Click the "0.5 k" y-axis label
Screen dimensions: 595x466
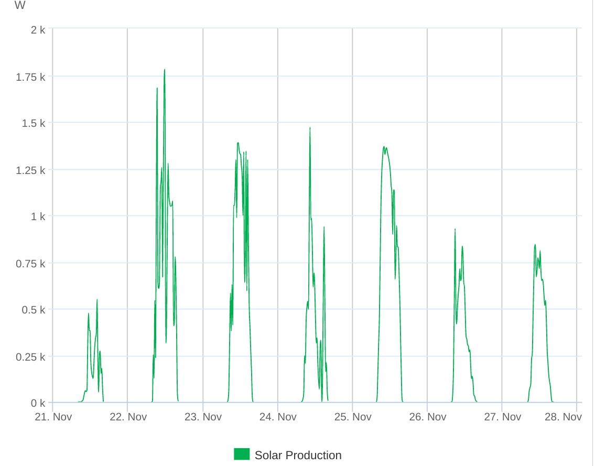point(33,310)
